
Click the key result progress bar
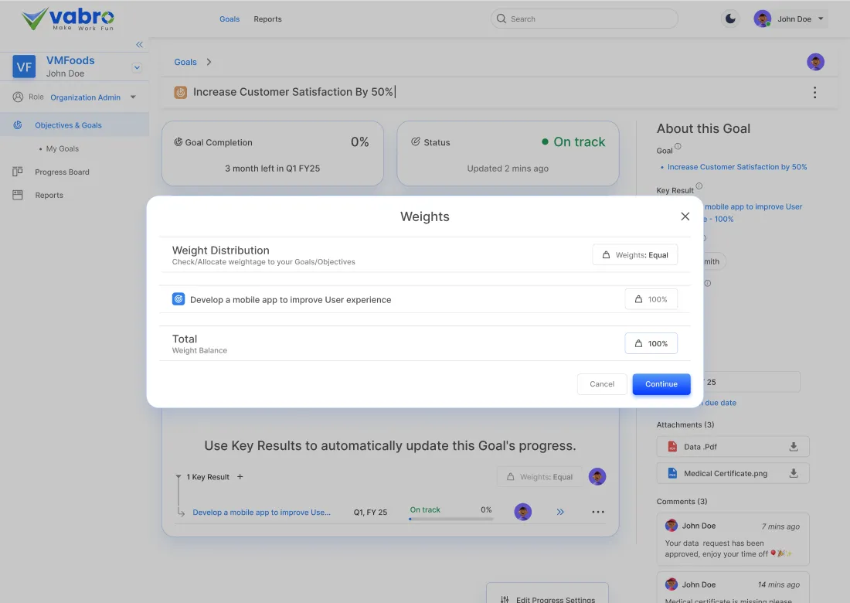450,519
